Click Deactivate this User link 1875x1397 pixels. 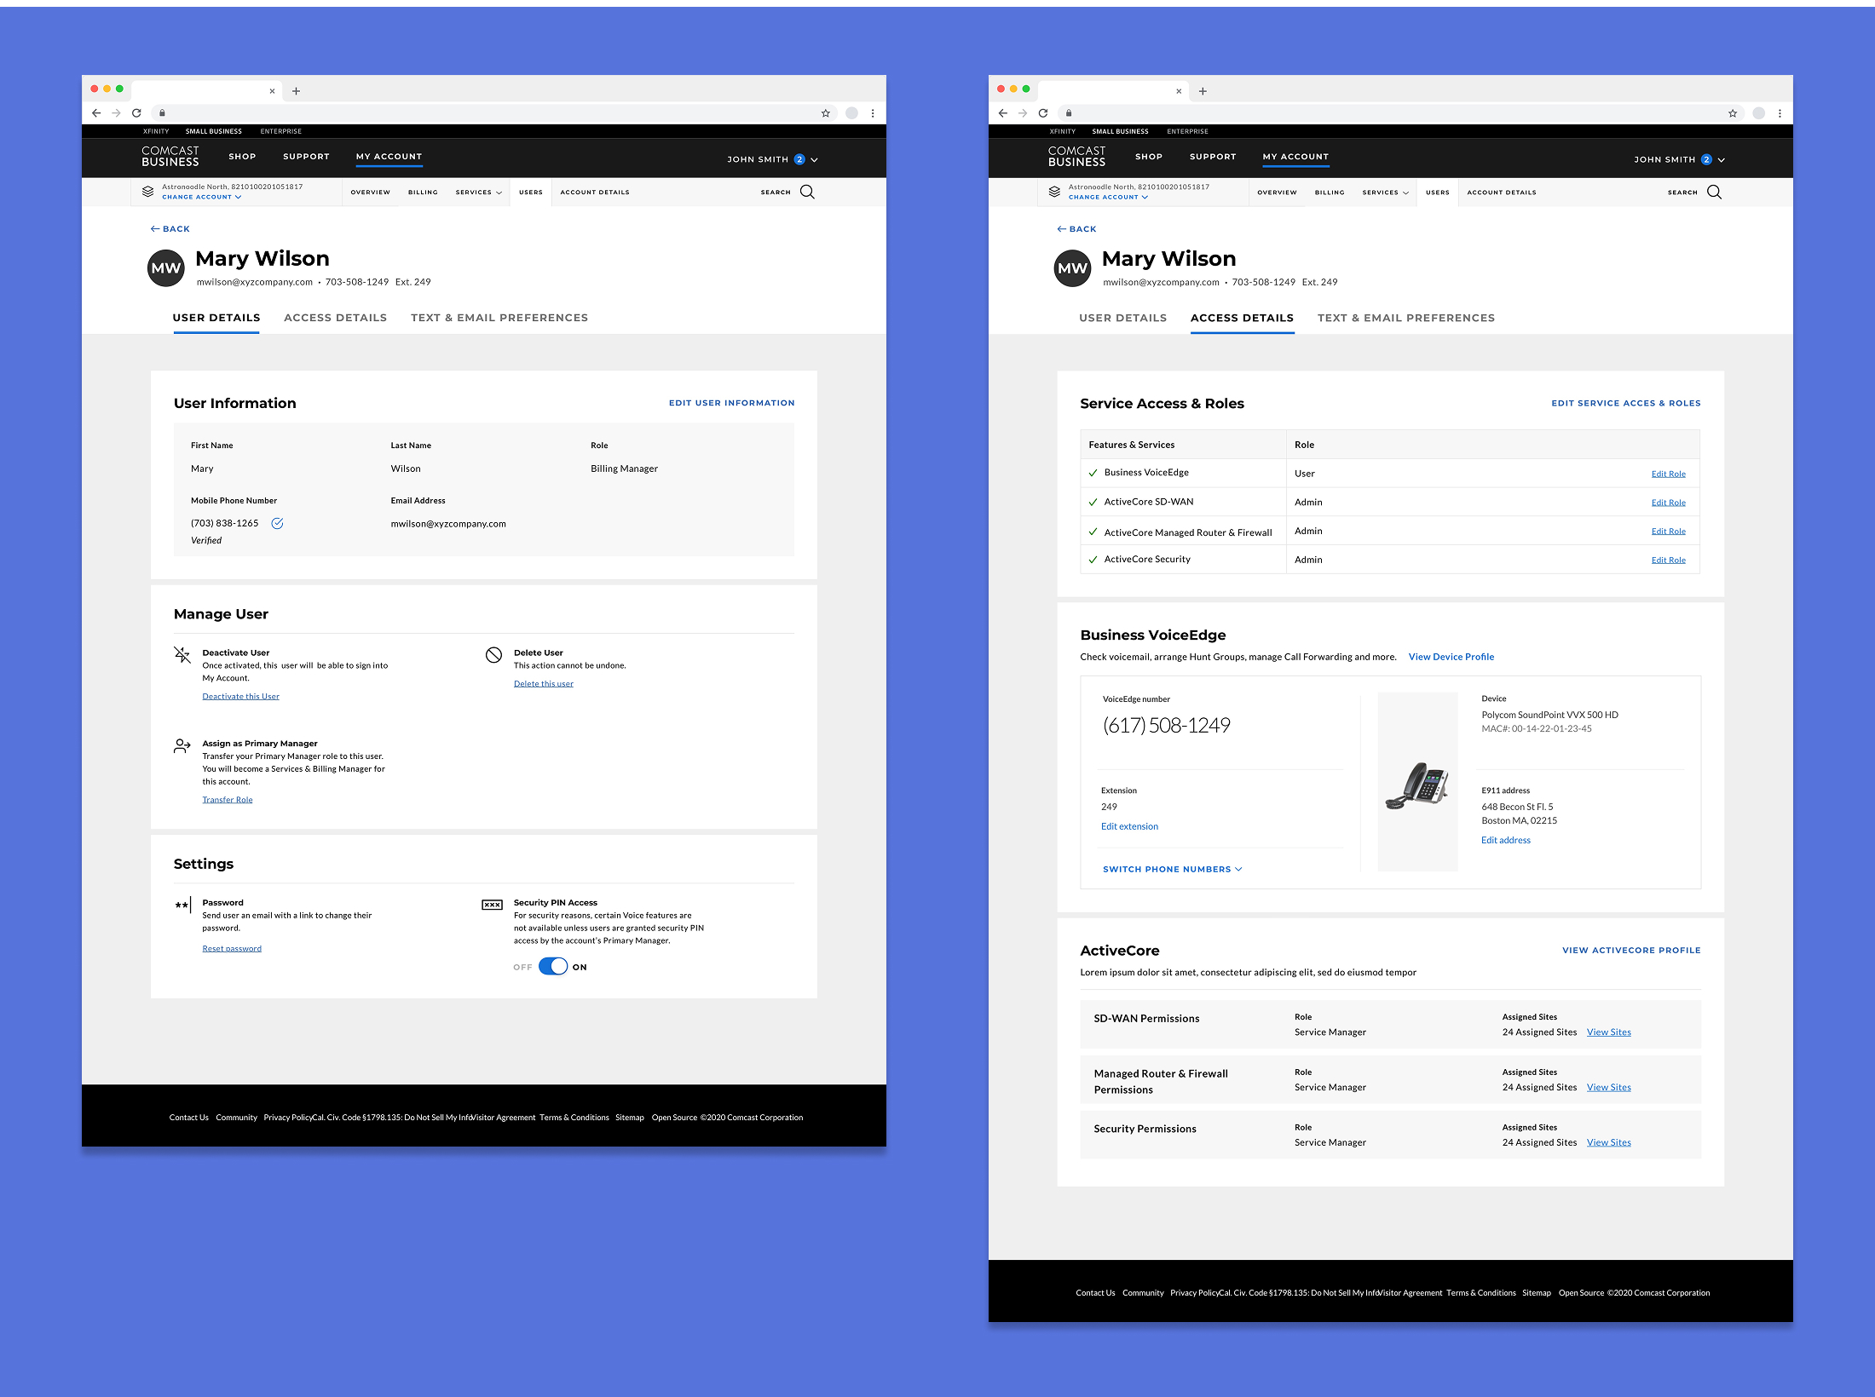click(x=240, y=696)
